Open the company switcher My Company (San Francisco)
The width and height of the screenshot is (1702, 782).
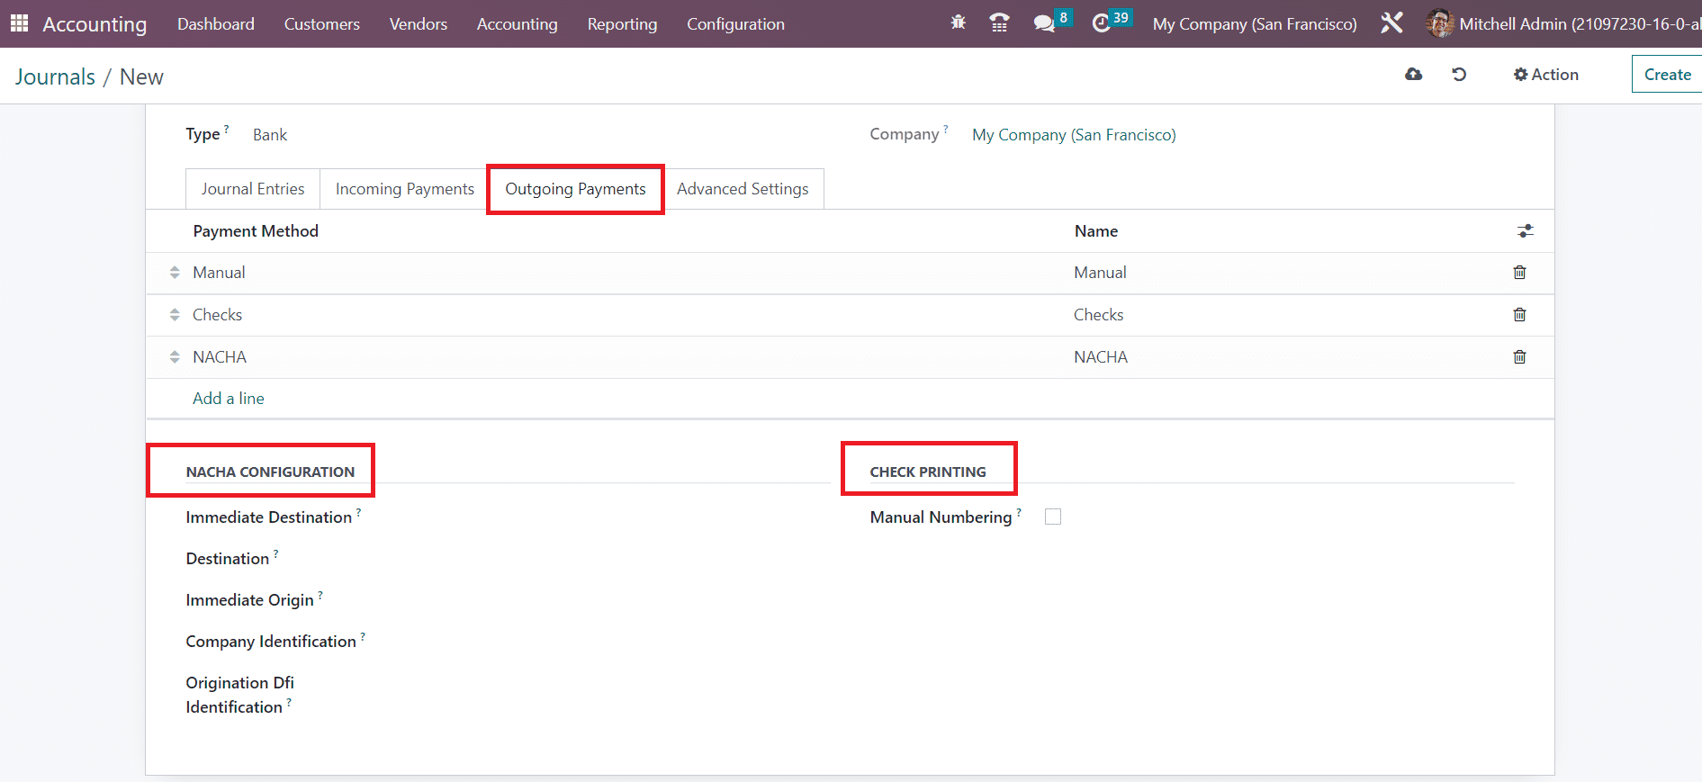pos(1254,24)
